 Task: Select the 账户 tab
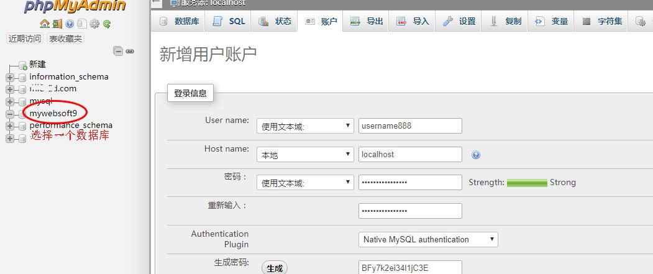pos(321,21)
